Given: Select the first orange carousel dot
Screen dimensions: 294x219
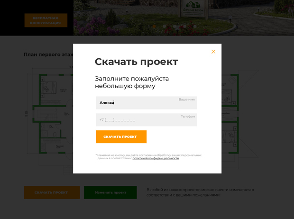Looking at the screenshot, I should [154, 27].
